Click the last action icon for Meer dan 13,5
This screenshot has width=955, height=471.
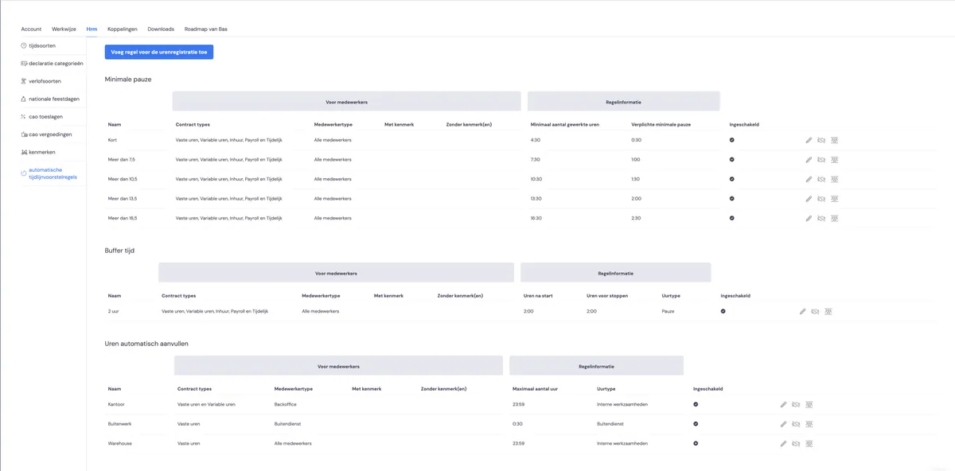click(x=835, y=198)
